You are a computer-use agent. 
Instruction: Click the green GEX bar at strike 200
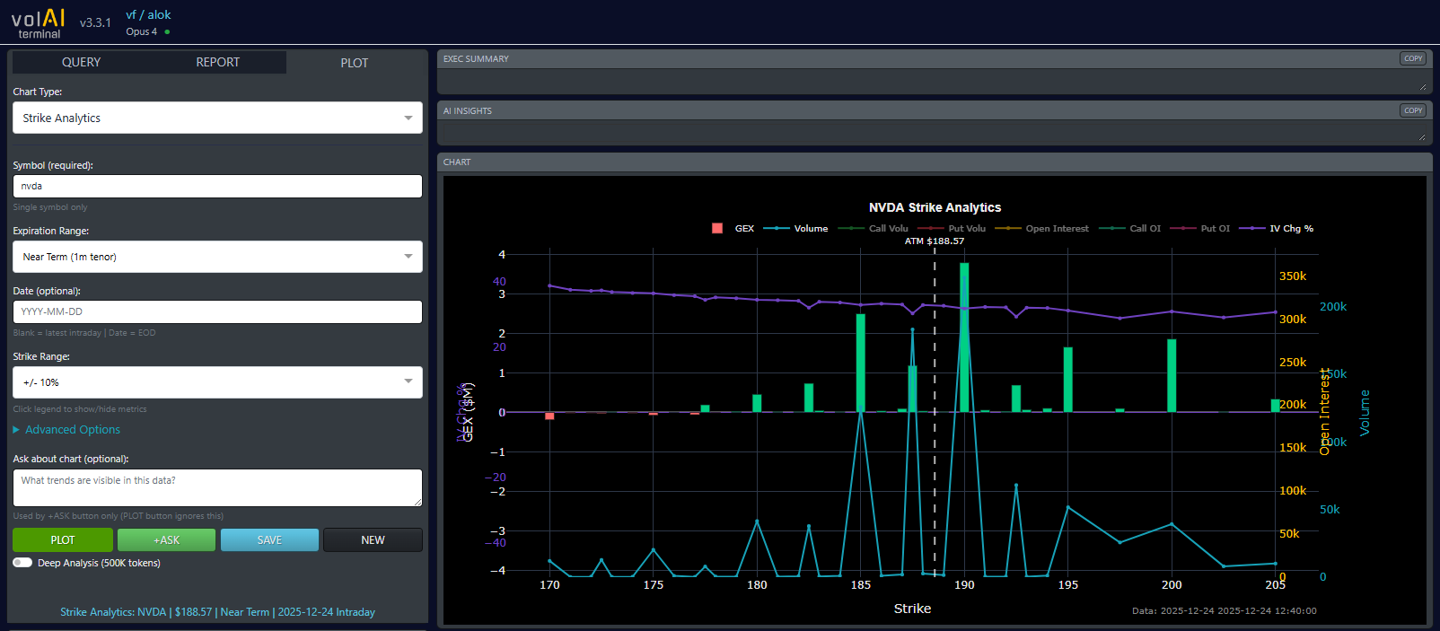point(1172,375)
